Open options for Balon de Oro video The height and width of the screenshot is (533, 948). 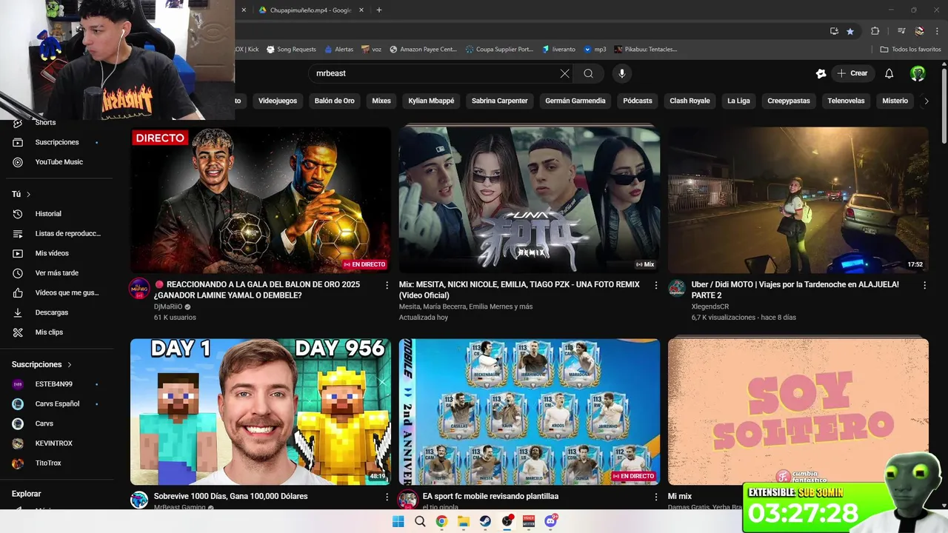coord(387,285)
